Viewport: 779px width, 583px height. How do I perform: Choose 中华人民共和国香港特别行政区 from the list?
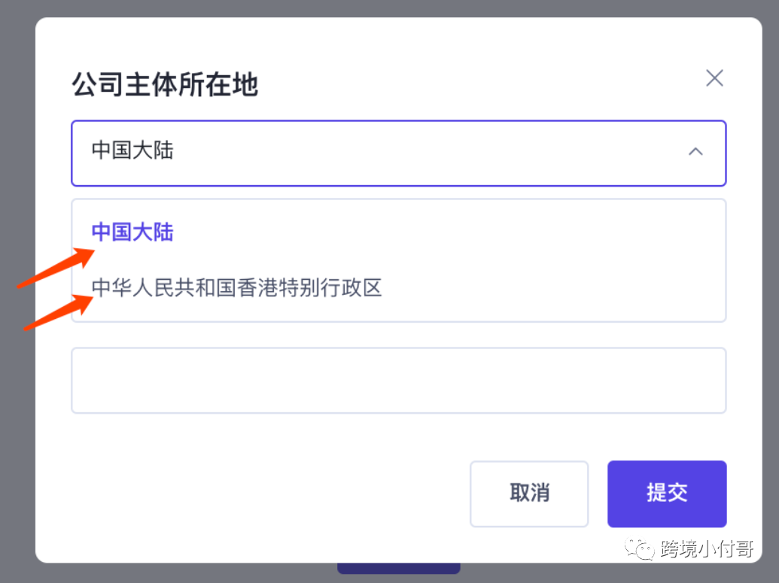(236, 287)
